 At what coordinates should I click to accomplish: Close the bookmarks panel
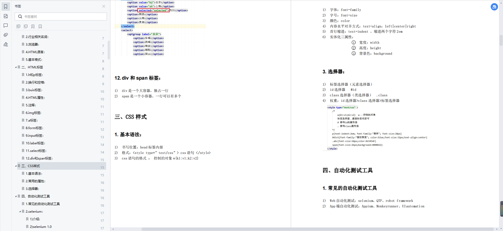(x=104, y=6)
